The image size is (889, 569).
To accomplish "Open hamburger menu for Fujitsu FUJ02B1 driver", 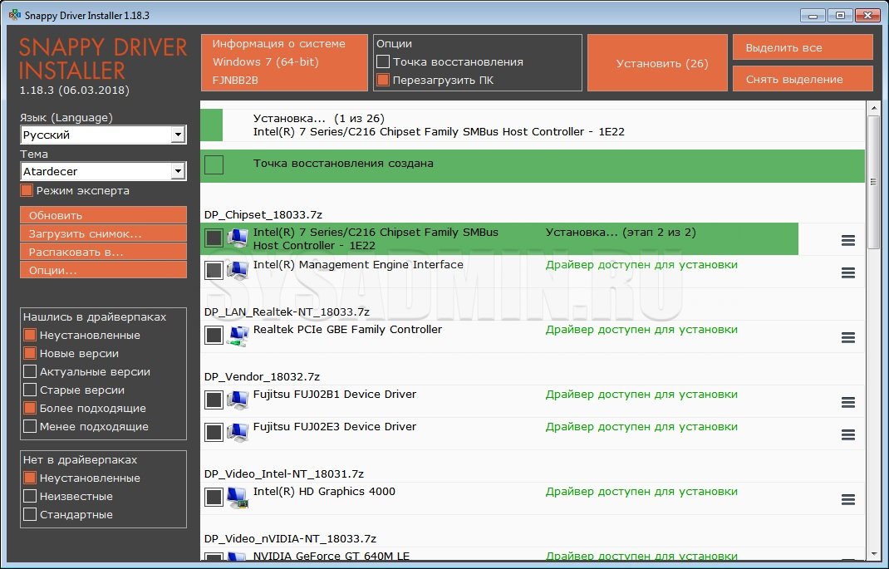I will (847, 402).
